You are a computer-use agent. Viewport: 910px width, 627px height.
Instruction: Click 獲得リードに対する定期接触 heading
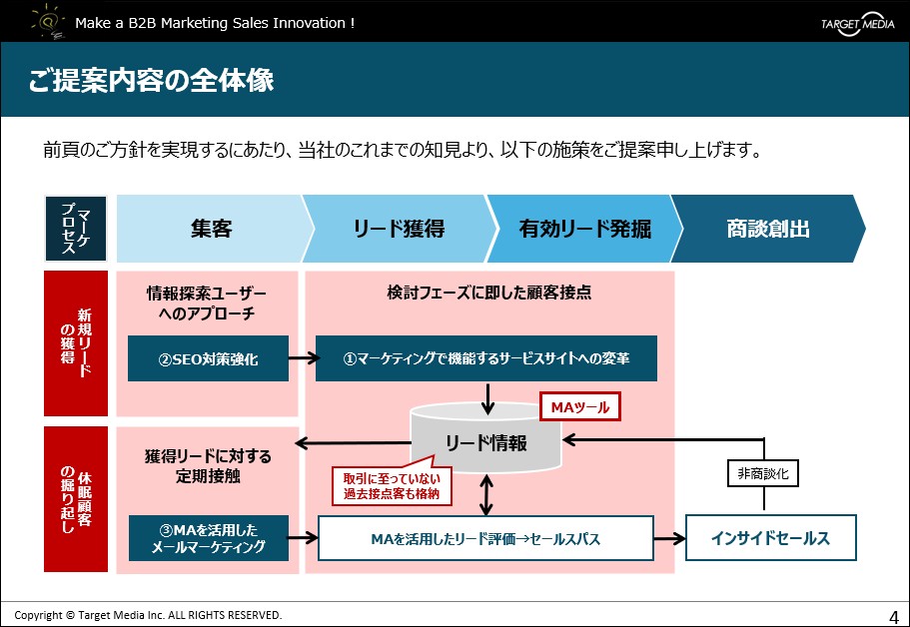click(208, 466)
